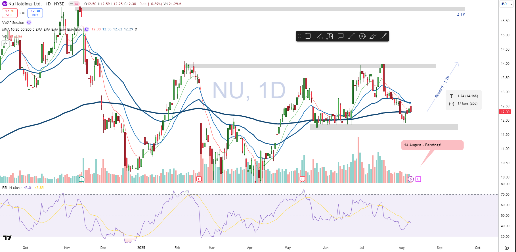Toggle the pink approximate-sign data indicator
The height and width of the screenshot is (252, 516).
coord(77,4)
